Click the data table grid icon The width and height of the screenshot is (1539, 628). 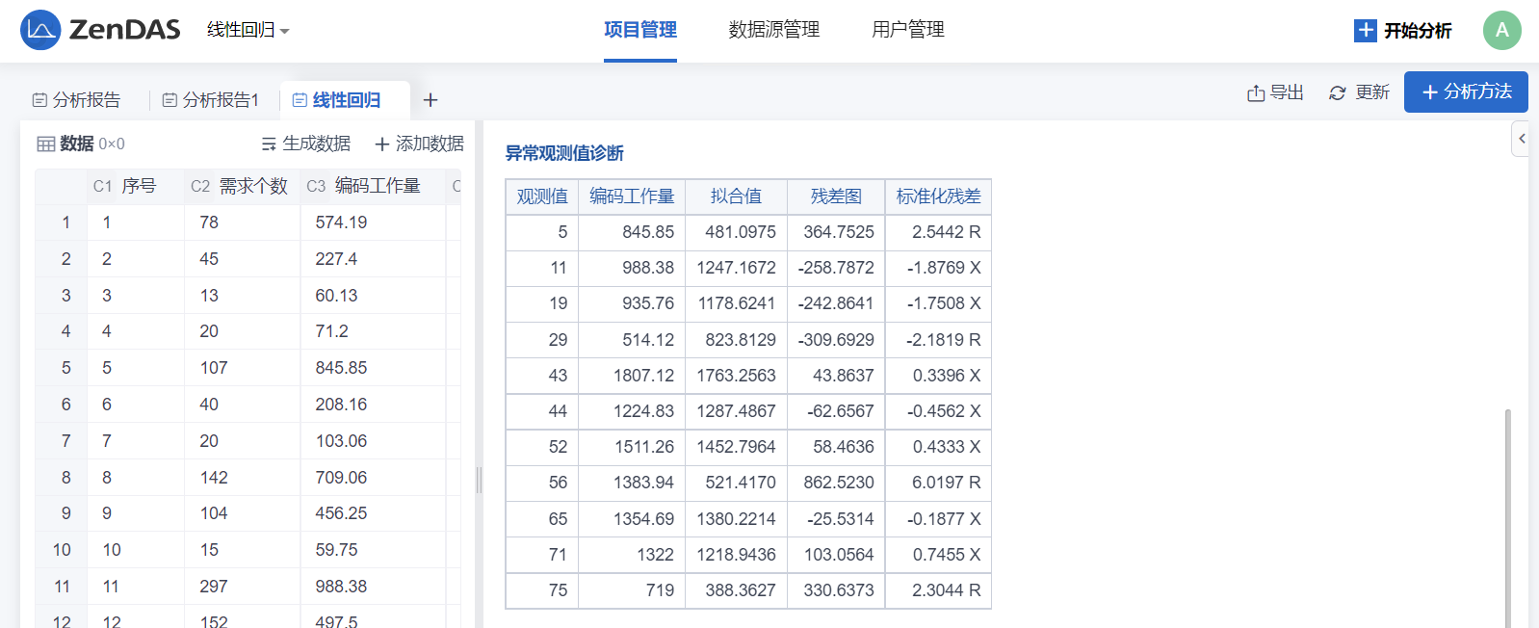(x=45, y=144)
